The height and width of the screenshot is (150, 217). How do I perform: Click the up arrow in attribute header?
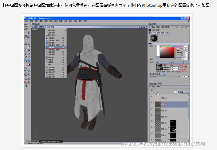point(183,27)
